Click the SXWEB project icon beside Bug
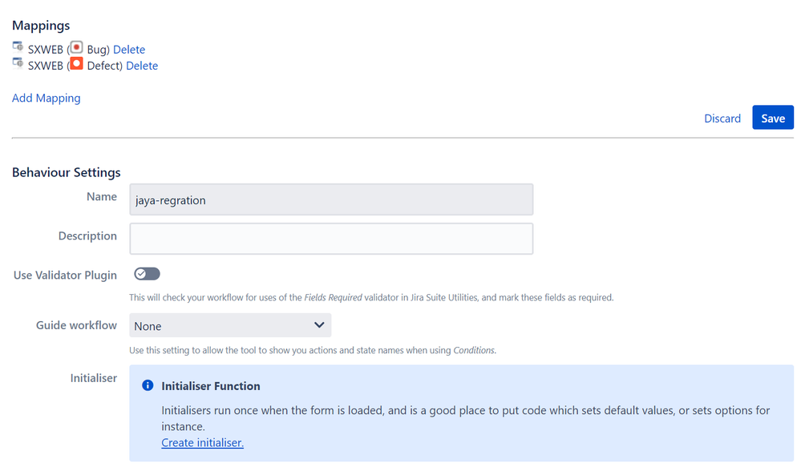This screenshot has width=801, height=471. click(17, 46)
